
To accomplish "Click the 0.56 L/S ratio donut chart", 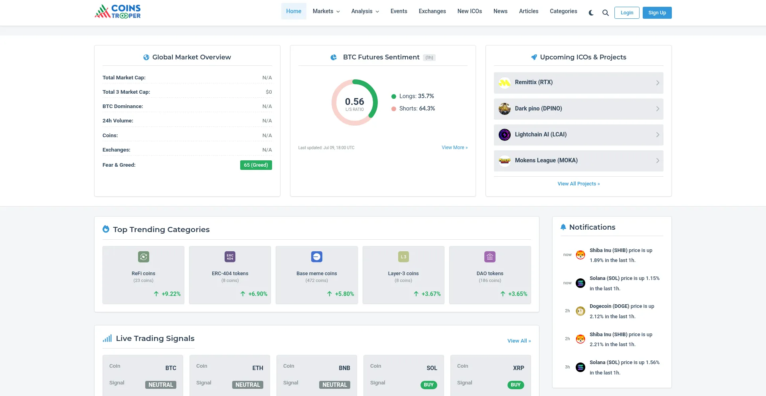I will pyautogui.click(x=354, y=102).
